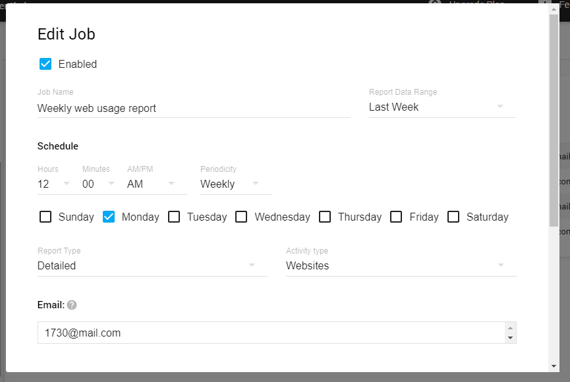This screenshot has height=382, width=570.
Task: Open the Periodicity dropdown
Action: (x=235, y=184)
